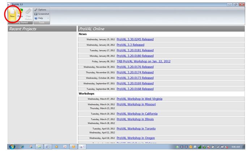Click the date Wednesday, January 25, 2012
The height and width of the screenshot is (152, 247).
pyautogui.click(x=101, y=39)
